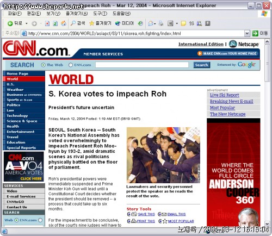Open the Help (도움말) menu
272x236 pixels.
click(x=121, y=14)
